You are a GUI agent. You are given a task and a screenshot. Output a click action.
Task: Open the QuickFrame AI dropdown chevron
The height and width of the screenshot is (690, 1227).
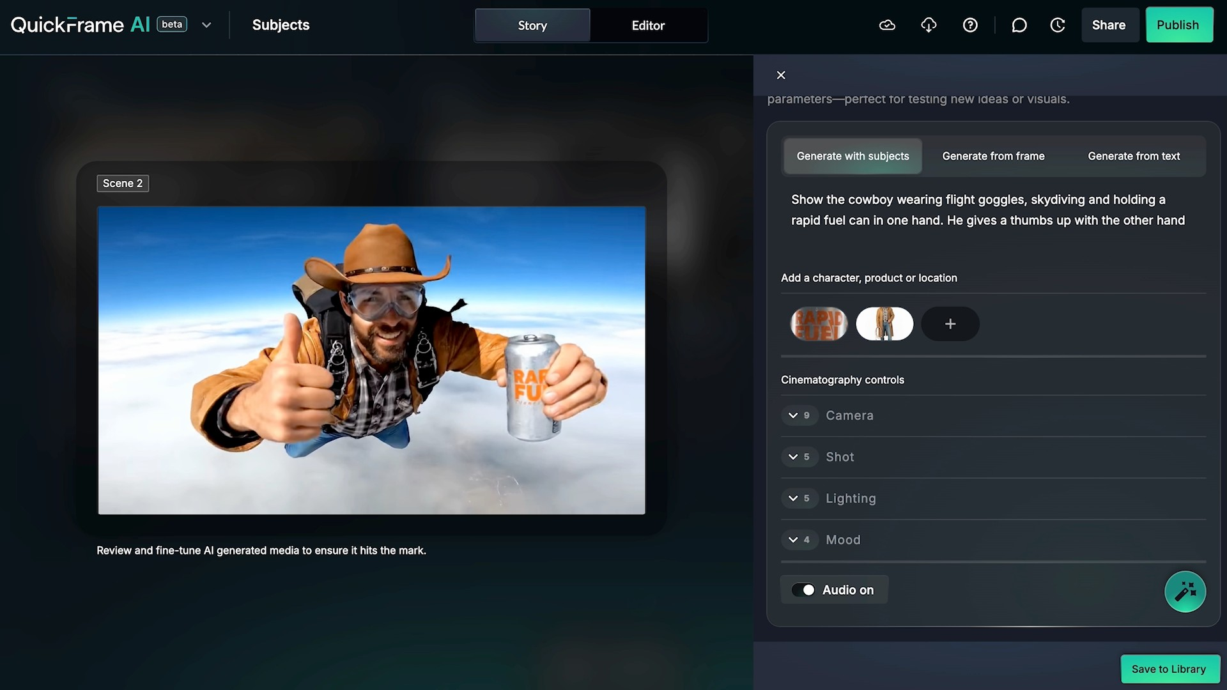point(206,25)
